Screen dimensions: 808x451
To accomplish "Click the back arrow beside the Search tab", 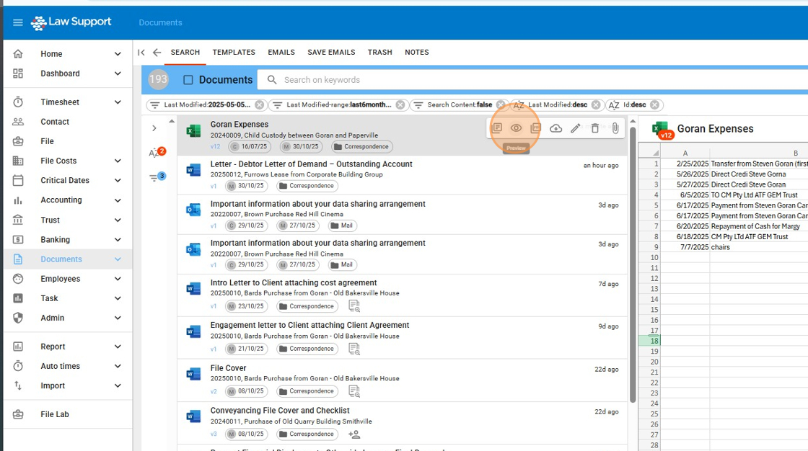I will (157, 53).
